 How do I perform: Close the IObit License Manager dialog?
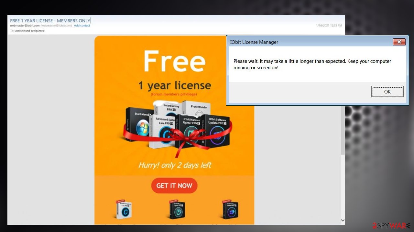pyautogui.click(x=399, y=42)
